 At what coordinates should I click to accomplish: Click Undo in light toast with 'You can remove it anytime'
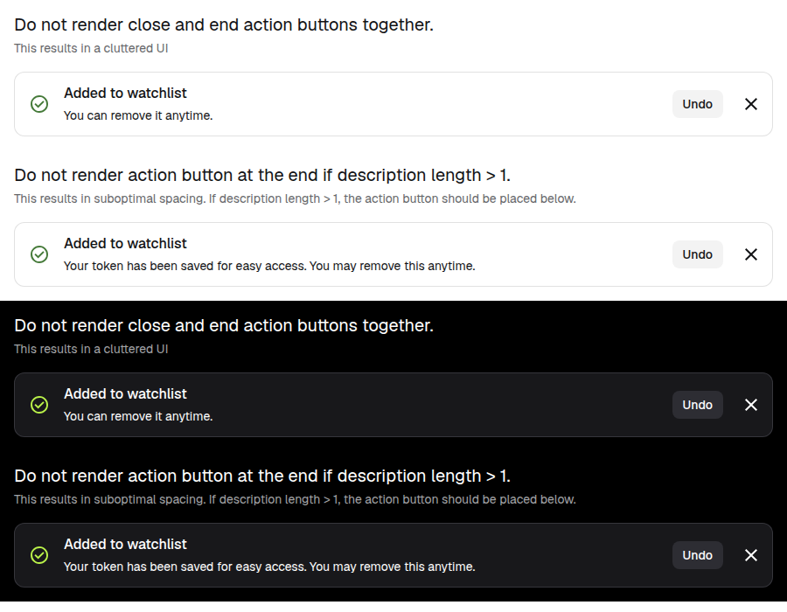[x=697, y=104]
